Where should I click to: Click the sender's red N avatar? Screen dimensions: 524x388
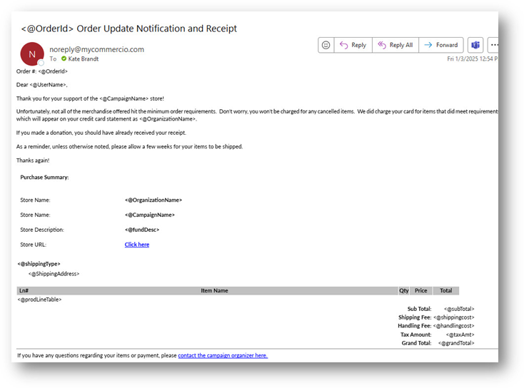pyautogui.click(x=31, y=53)
